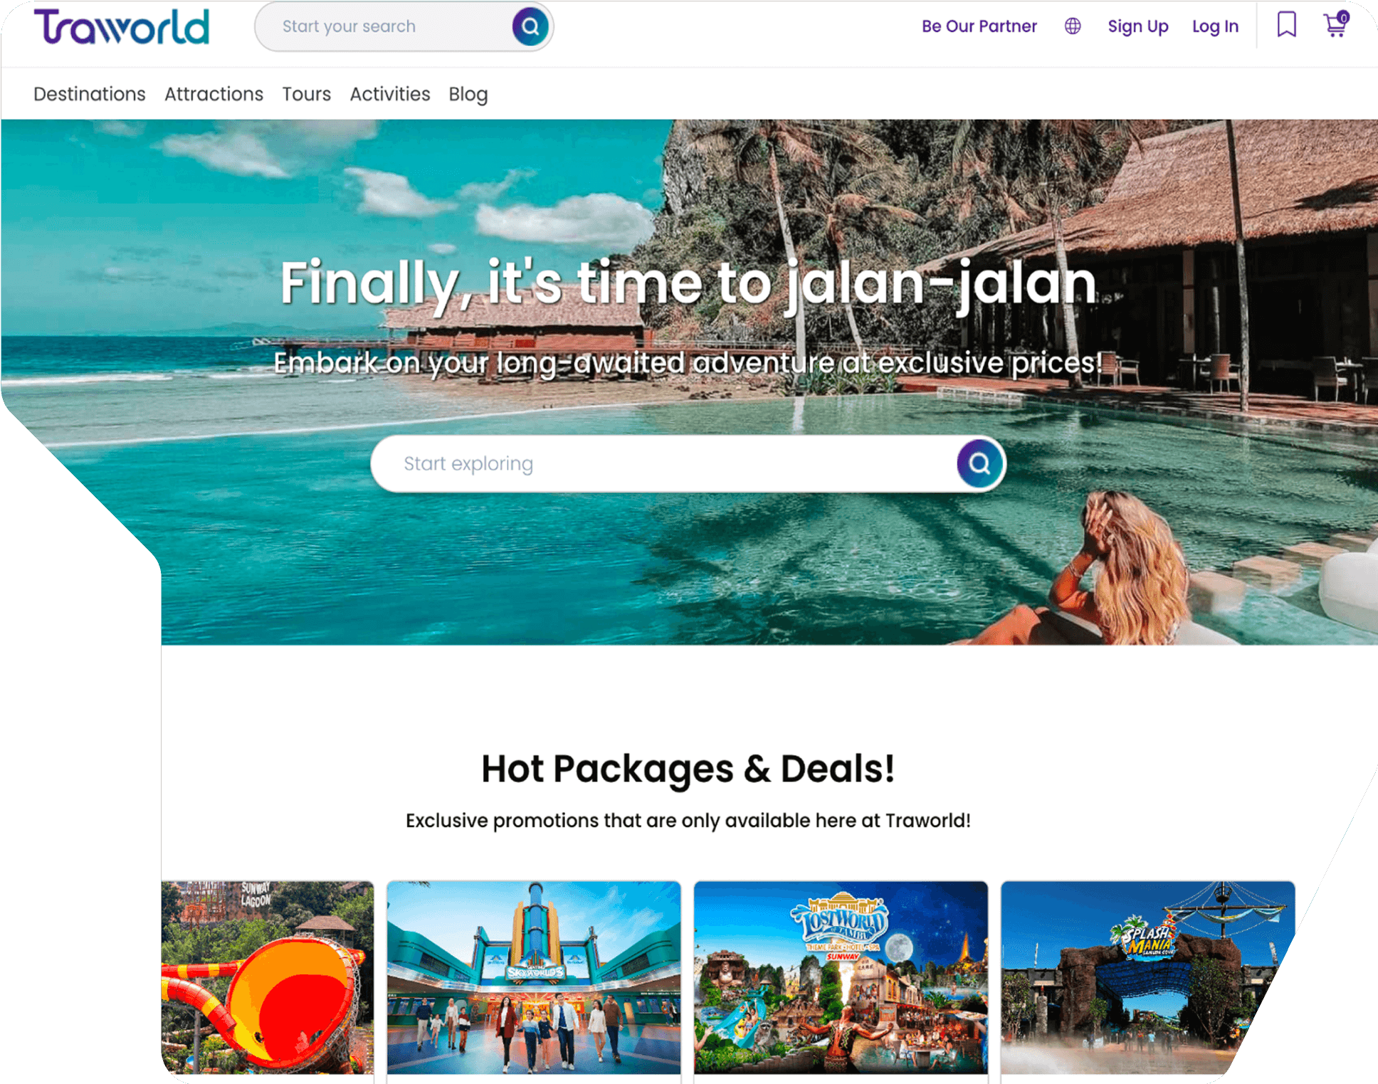Click the Be Our Partner link
Viewport: 1378px width, 1084px height.
[979, 26]
